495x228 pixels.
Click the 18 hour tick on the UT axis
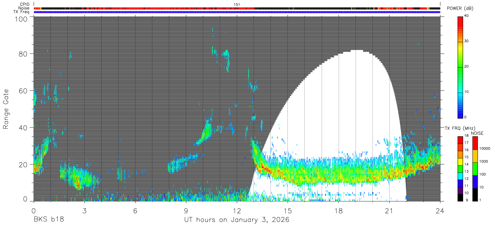coord(339,210)
